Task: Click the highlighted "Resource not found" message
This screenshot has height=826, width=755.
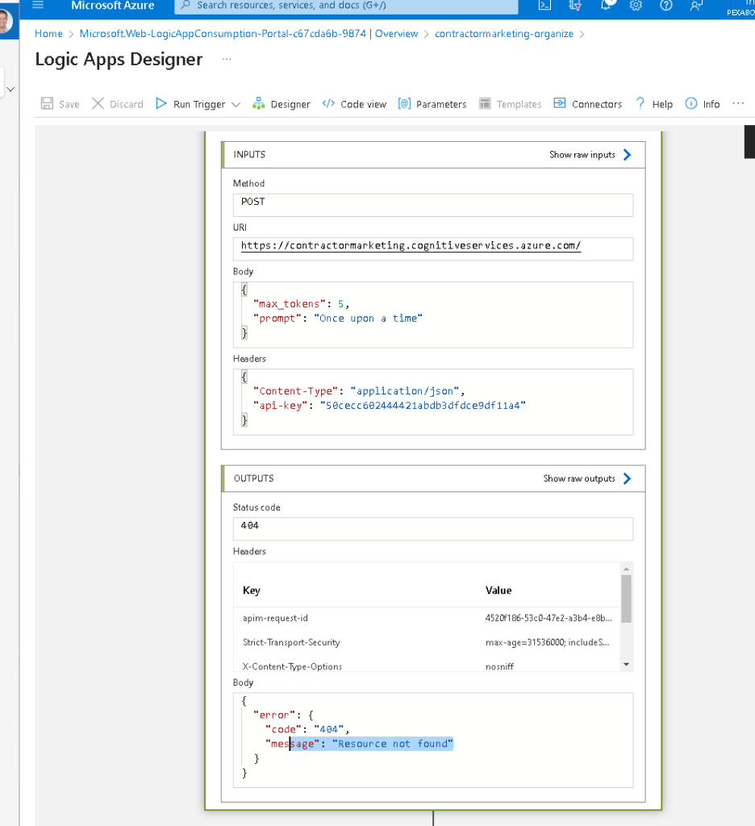Action: [x=393, y=744]
